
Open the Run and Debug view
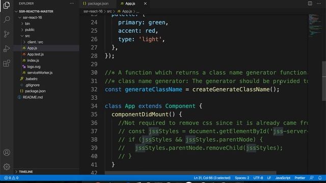(7, 49)
